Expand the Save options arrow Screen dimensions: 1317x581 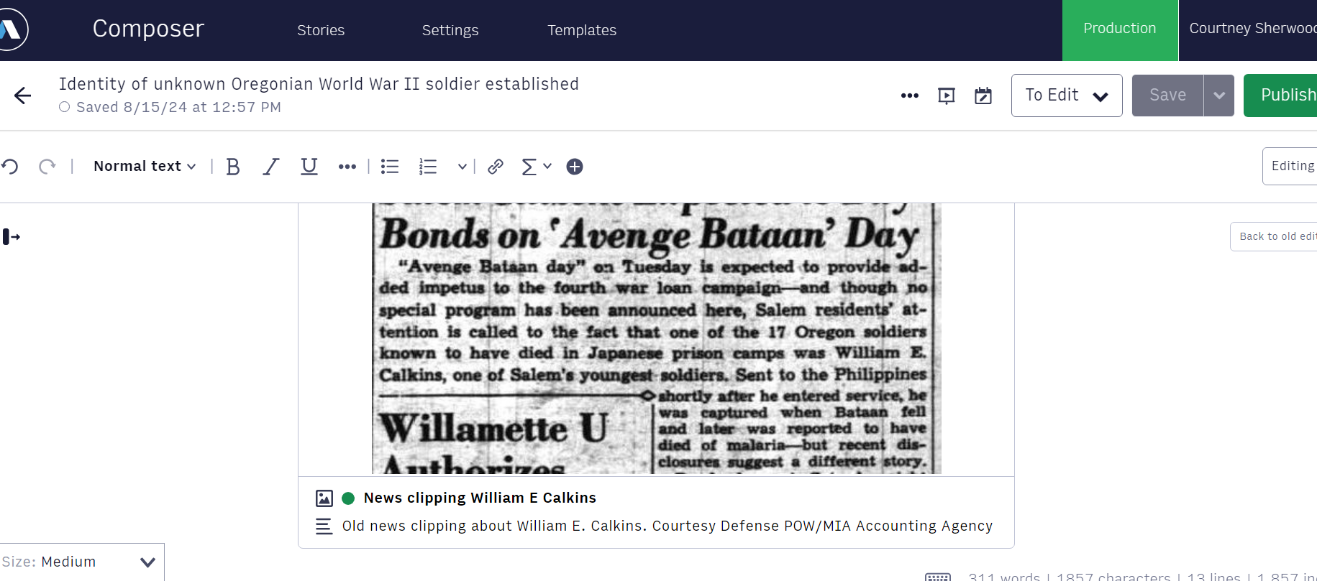(x=1218, y=96)
